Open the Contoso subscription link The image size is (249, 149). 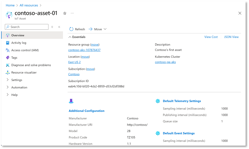point(74,74)
